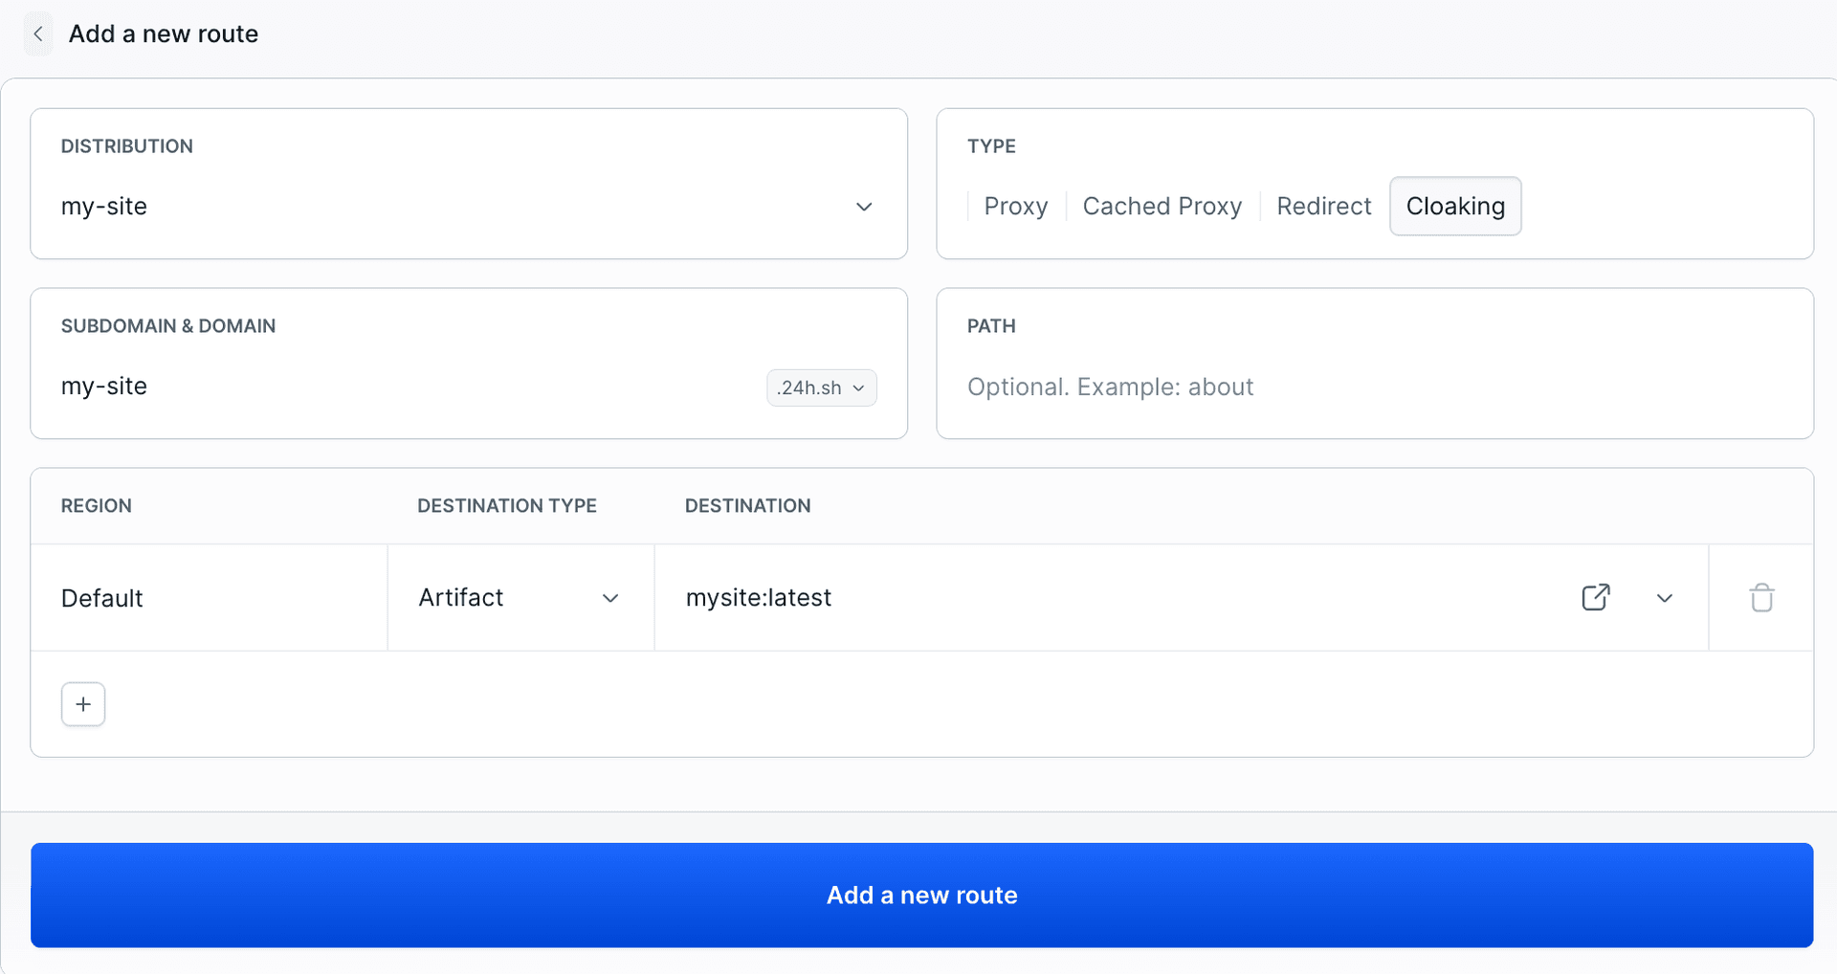1837x974 pixels.
Task: Open the .24h.sh domain dropdown
Action: [x=822, y=387]
